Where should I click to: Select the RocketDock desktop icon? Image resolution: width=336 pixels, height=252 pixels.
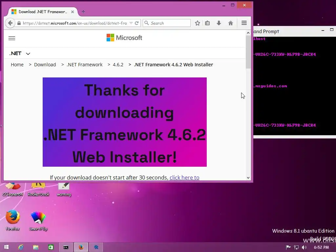38,189
